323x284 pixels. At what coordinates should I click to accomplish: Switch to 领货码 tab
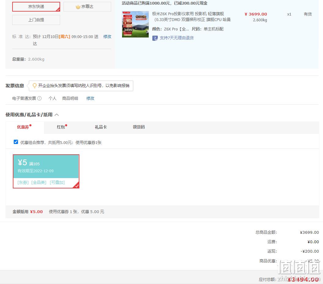[x=139, y=127]
